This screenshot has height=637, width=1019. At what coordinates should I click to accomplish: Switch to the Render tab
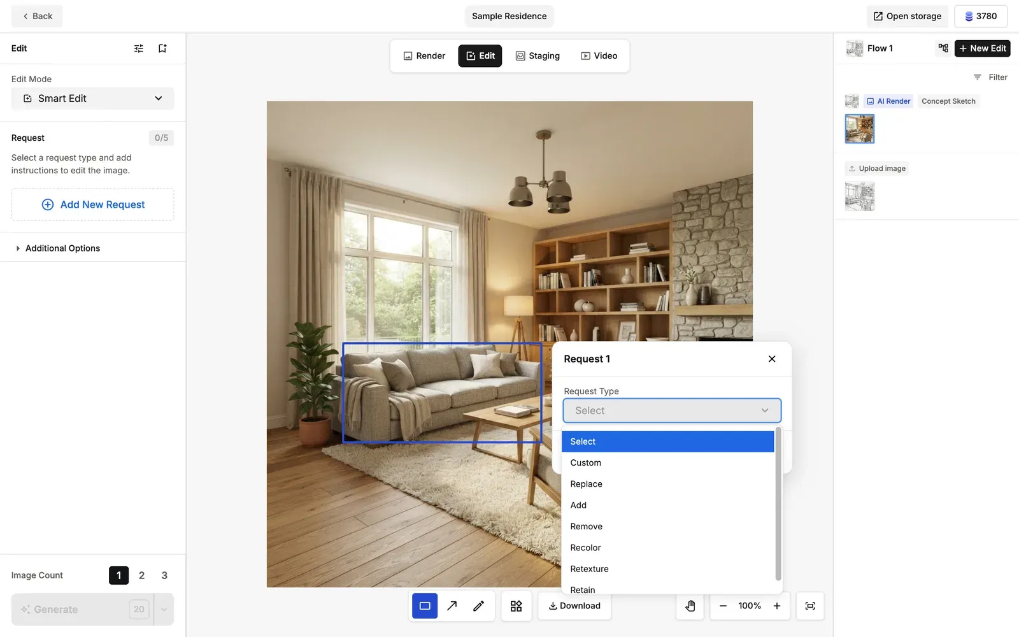pos(424,56)
